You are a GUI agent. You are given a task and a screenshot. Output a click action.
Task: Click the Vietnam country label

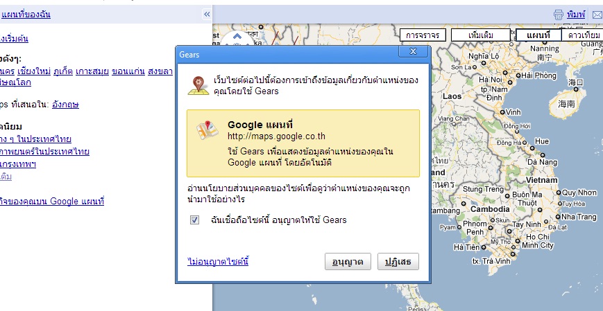(541, 180)
